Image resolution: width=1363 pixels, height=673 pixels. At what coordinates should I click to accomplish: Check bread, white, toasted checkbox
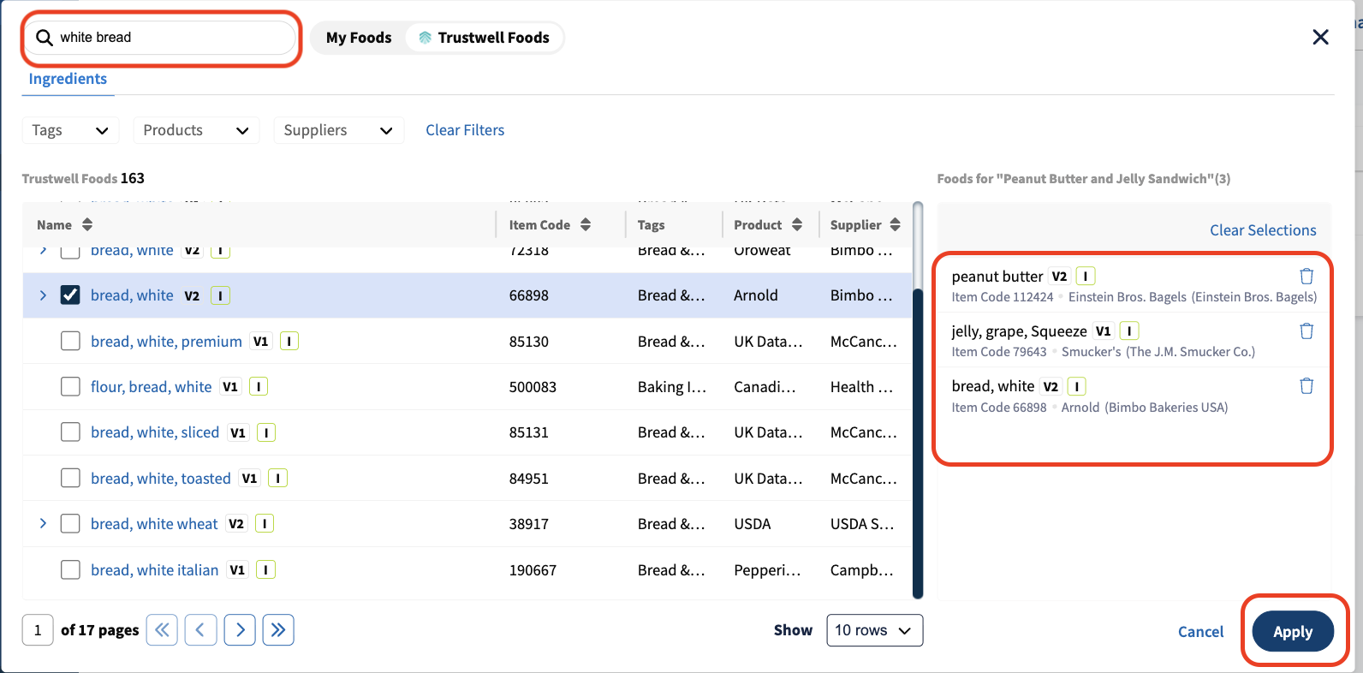pyautogui.click(x=70, y=478)
